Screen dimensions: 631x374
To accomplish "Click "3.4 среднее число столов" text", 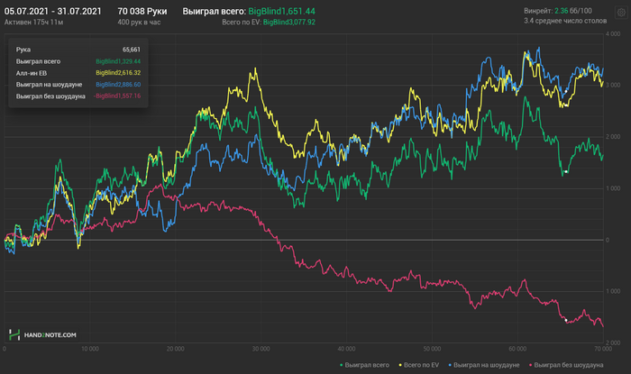I will point(565,21).
